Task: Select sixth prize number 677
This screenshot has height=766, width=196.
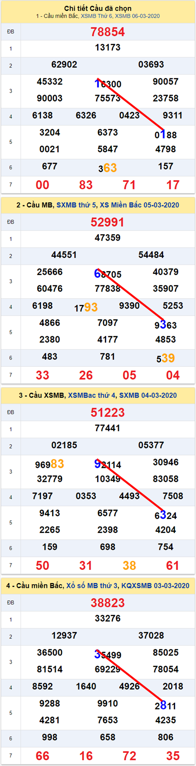Action: [50, 166]
